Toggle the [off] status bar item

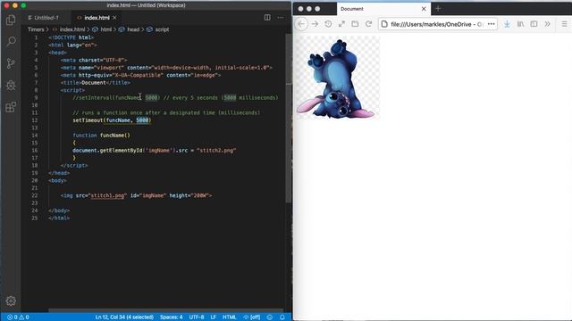[x=252, y=317]
